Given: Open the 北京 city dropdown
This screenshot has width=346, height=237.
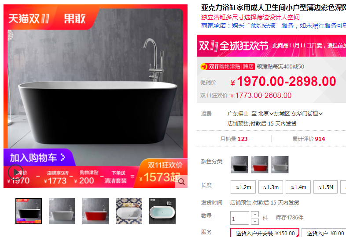Looking at the screenshot, I should [x=266, y=114].
